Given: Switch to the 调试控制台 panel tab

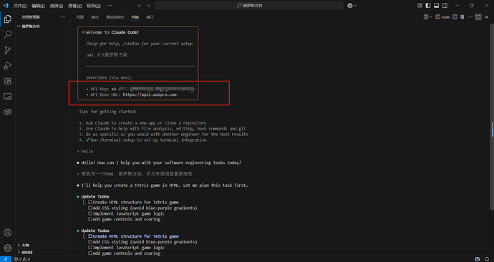Looking at the screenshot, I should (x=115, y=17).
